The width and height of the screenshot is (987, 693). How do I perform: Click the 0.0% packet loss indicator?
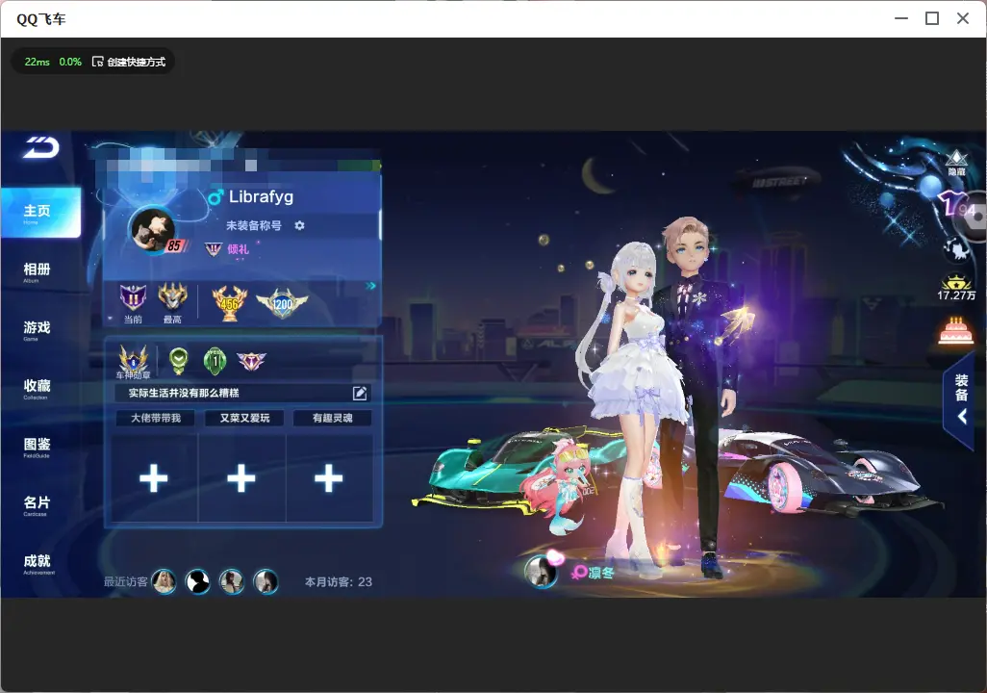coord(70,62)
